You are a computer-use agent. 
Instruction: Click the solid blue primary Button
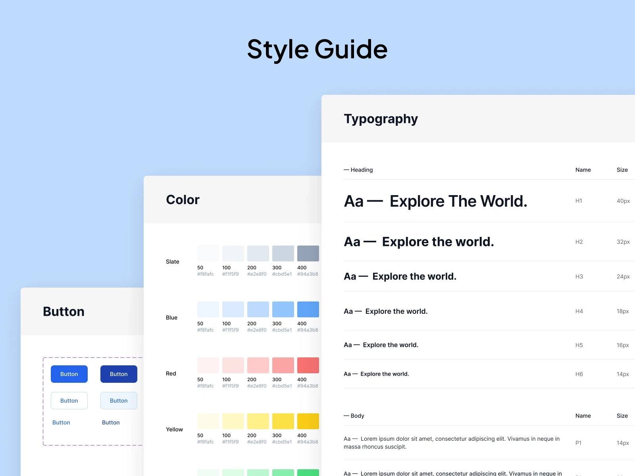[69, 374]
